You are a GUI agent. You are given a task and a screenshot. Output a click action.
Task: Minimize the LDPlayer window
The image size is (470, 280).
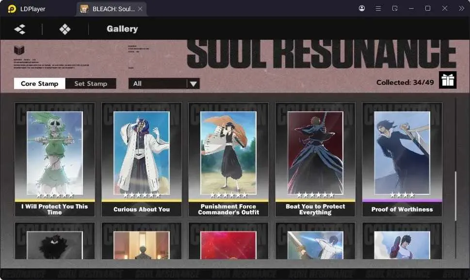coord(411,8)
